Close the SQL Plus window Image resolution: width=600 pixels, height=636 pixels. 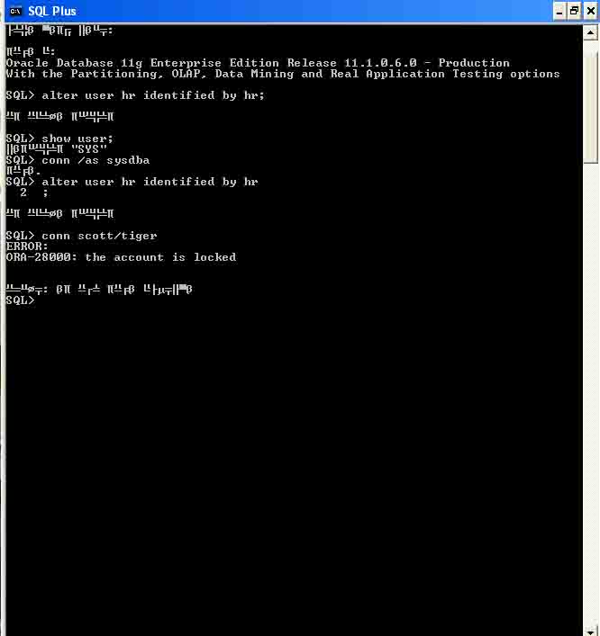(x=591, y=12)
